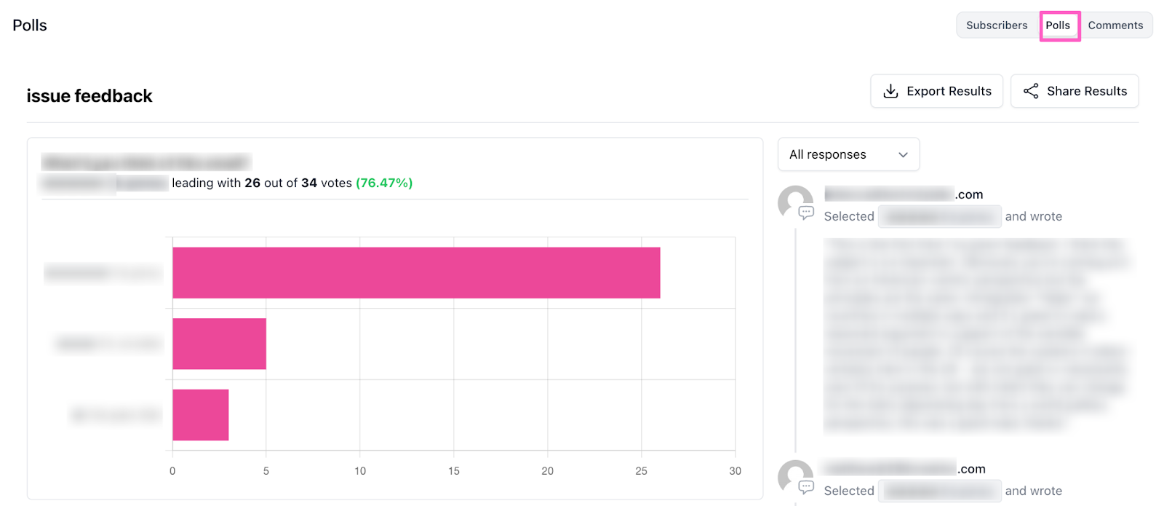Click the first respondent's avatar
The width and height of the screenshot is (1164, 506).
794,201
